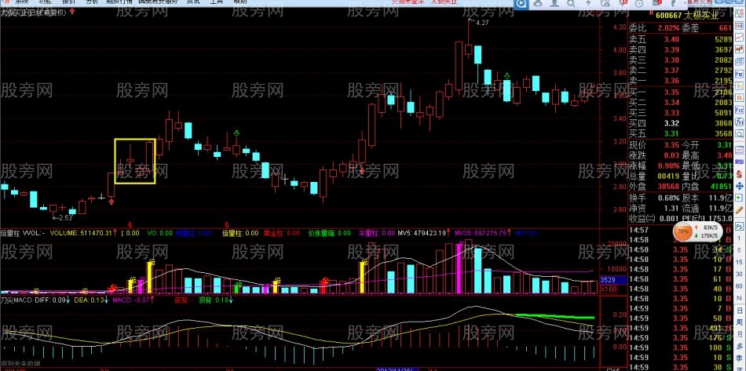Switch to quarterly 季 period
The image size is (746, 371).
point(740,358)
